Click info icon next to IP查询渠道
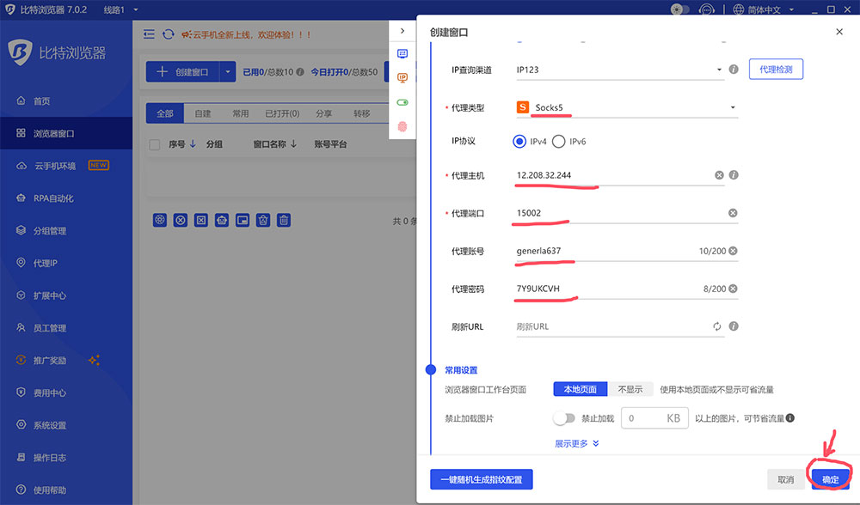 [x=734, y=69]
